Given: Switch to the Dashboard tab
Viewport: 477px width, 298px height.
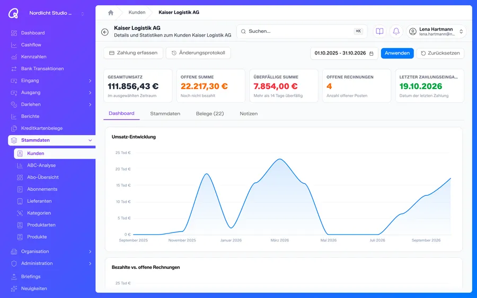Looking at the screenshot, I should (x=121, y=113).
